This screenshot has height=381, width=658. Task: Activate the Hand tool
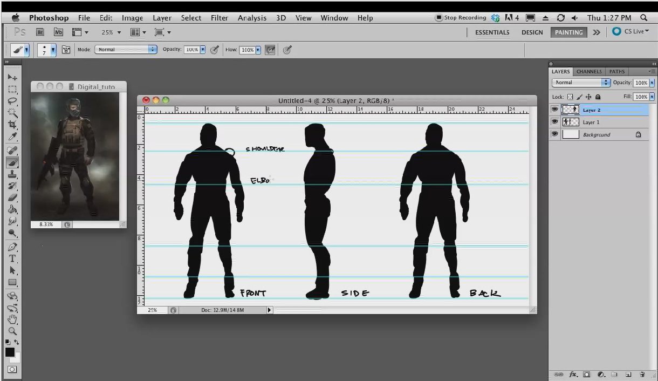(x=12, y=319)
